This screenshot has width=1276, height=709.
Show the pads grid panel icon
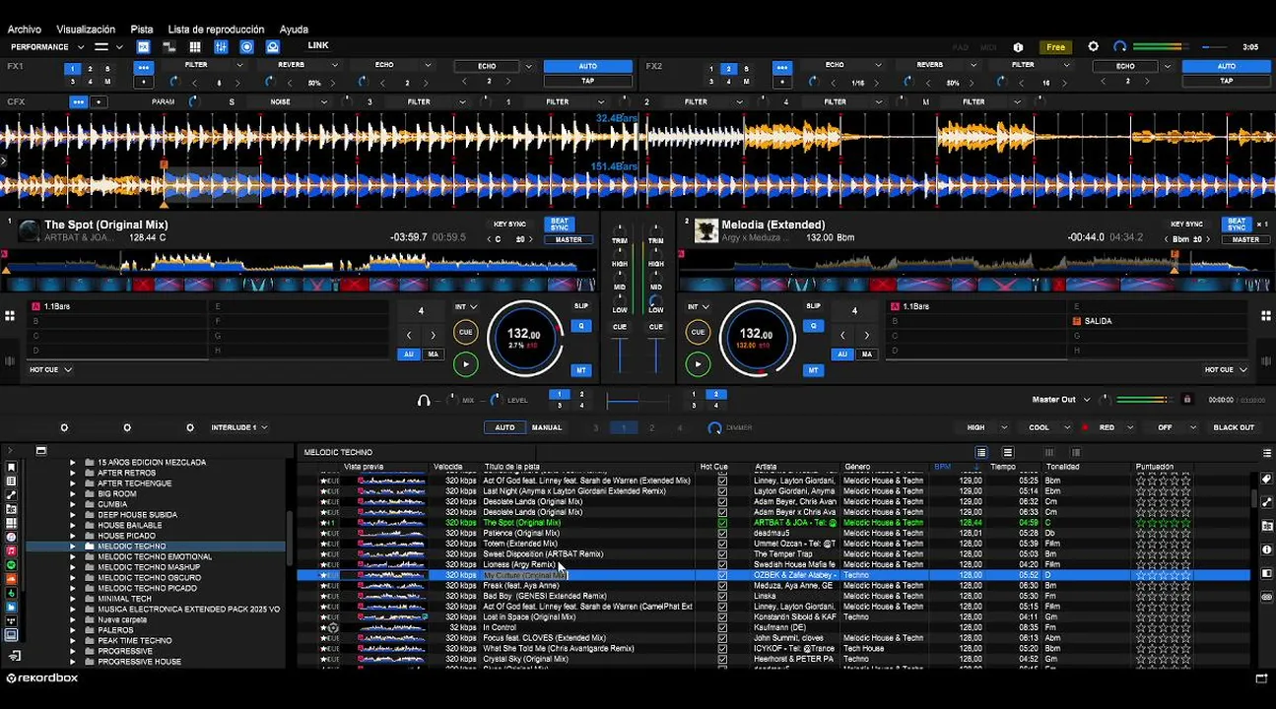(195, 46)
